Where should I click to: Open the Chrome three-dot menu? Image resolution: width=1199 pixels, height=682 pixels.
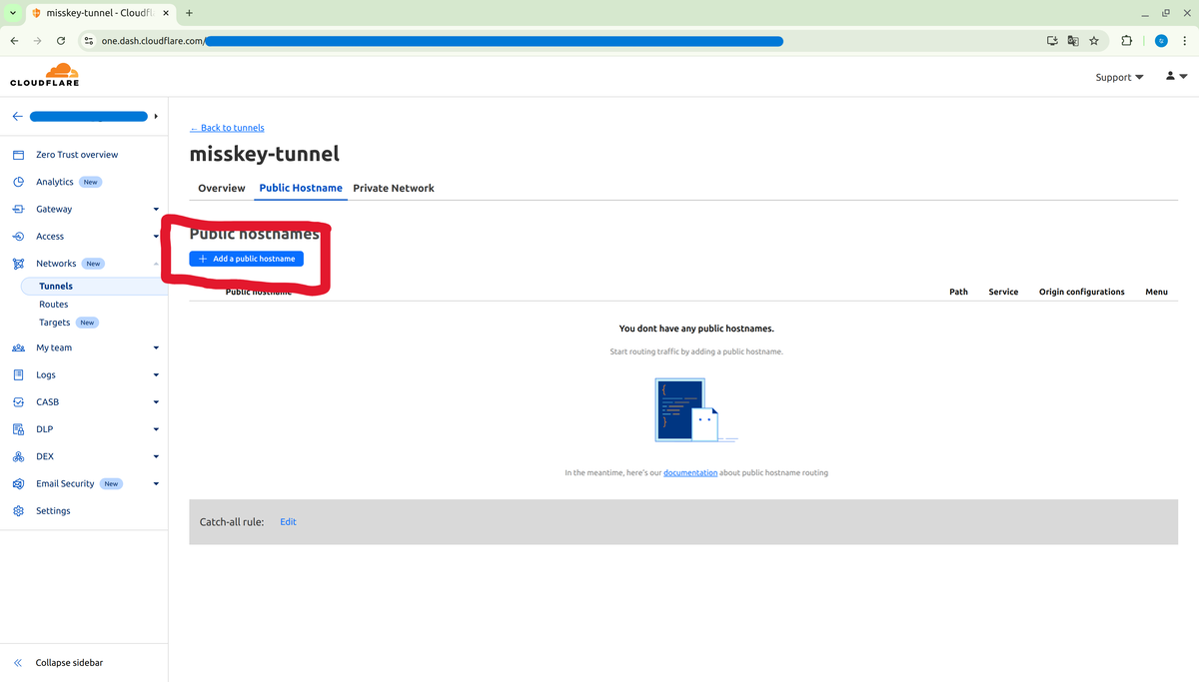point(1185,41)
